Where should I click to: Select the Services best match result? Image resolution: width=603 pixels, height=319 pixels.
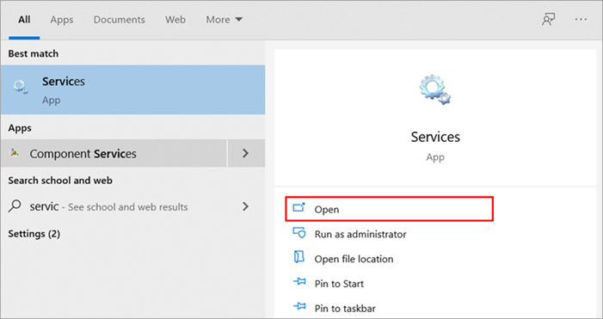(132, 89)
